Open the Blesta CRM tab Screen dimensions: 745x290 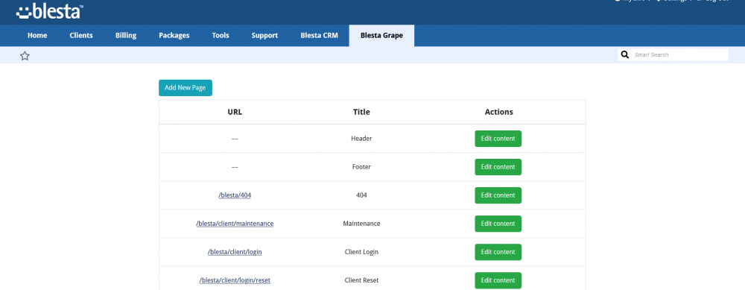(320, 35)
